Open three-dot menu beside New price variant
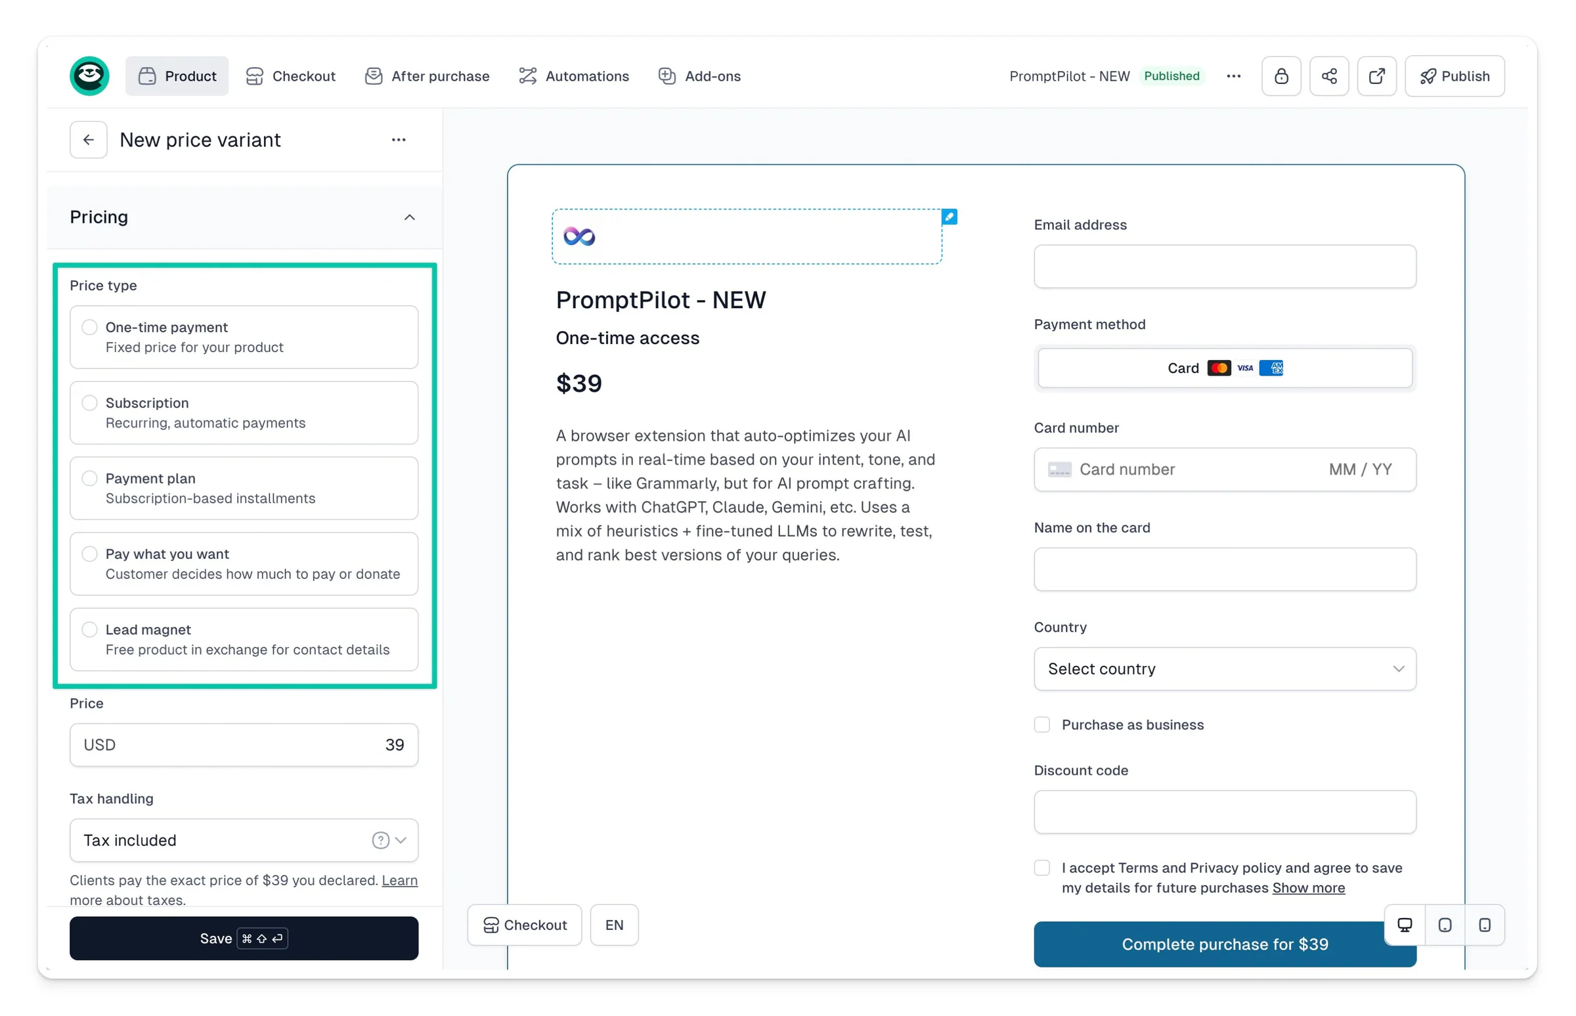1576x1016 pixels. 399,140
